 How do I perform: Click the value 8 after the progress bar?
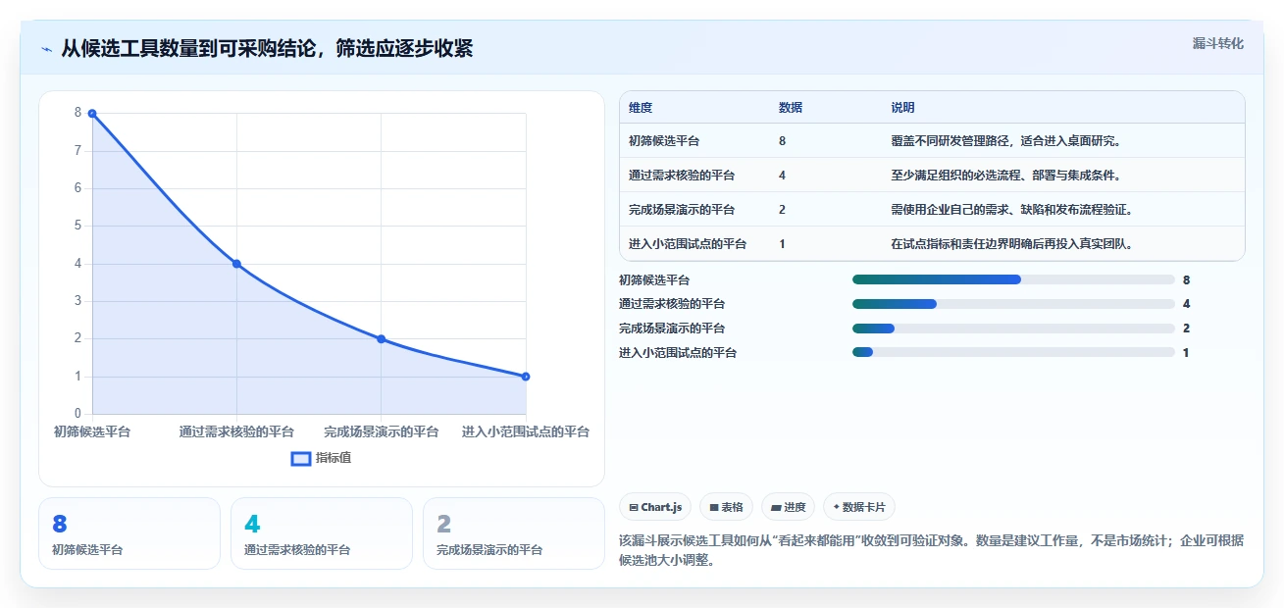[x=1186, y=279]
